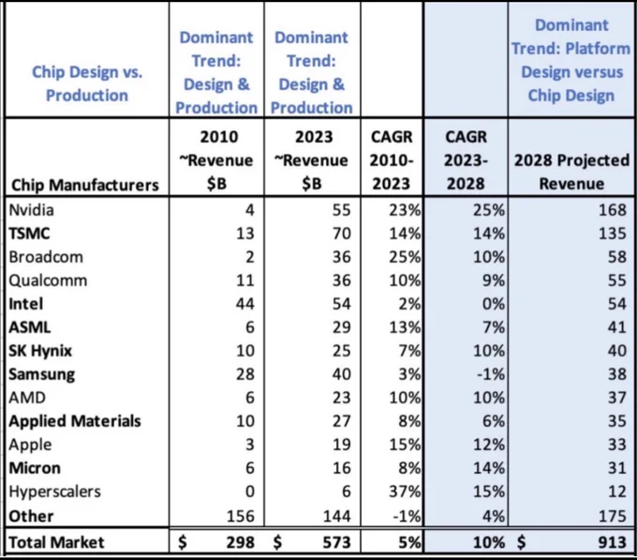Select SK Hynix's 2023 revenue value 25

click(x=341, y=351)
